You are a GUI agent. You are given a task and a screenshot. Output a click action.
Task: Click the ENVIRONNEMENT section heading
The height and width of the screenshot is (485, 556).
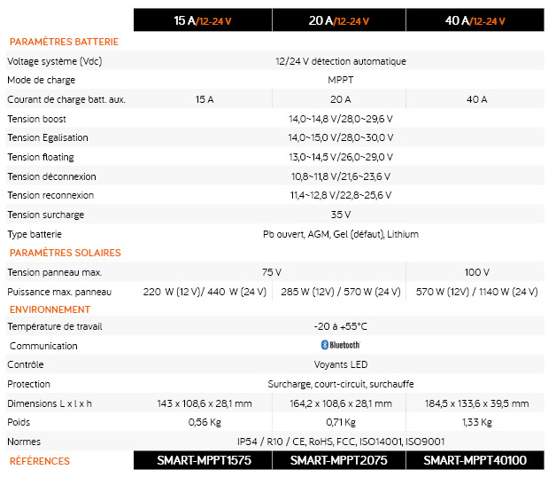[50, 309]
